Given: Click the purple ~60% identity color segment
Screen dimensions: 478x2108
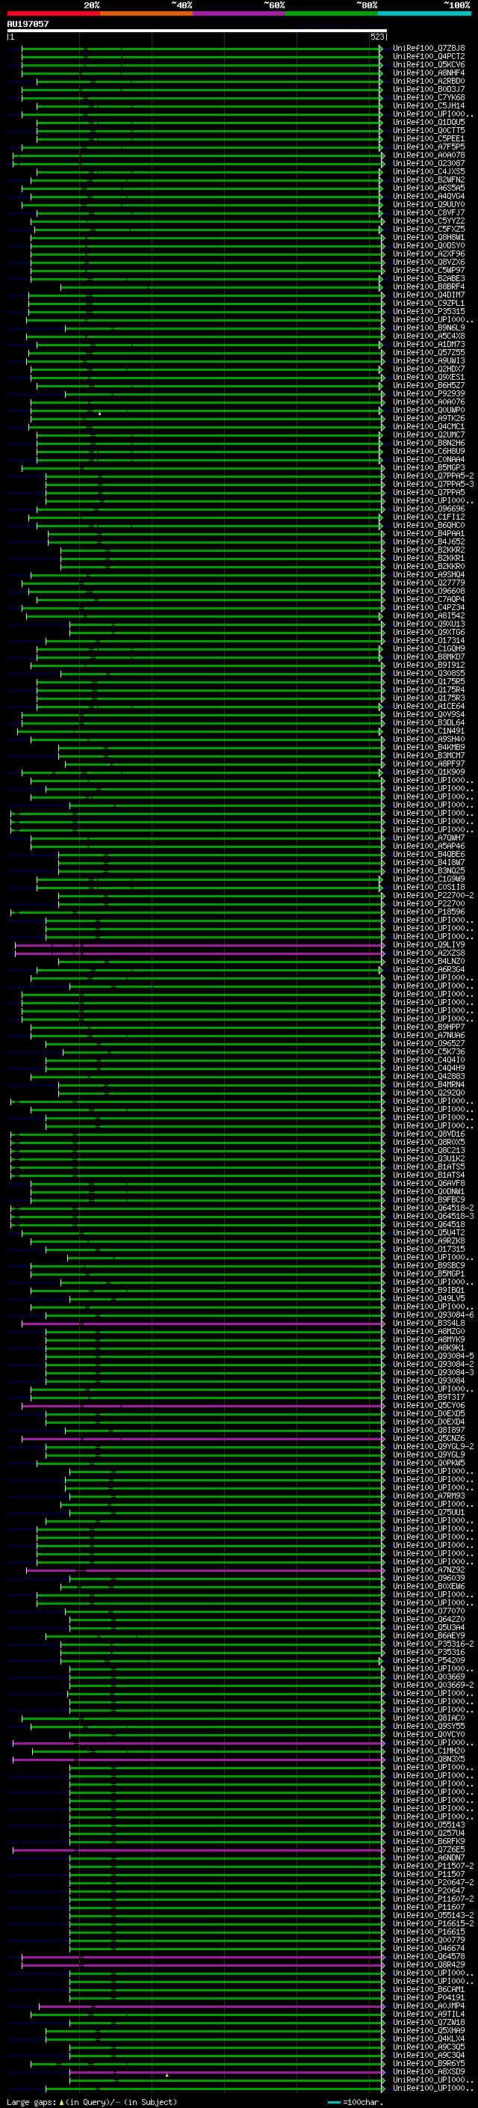Looking at the screenshot, I should point(240,13).
